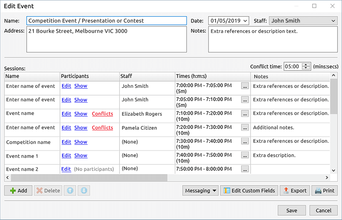
Task: Click into the event Name text field
Action: click(107, 21)
